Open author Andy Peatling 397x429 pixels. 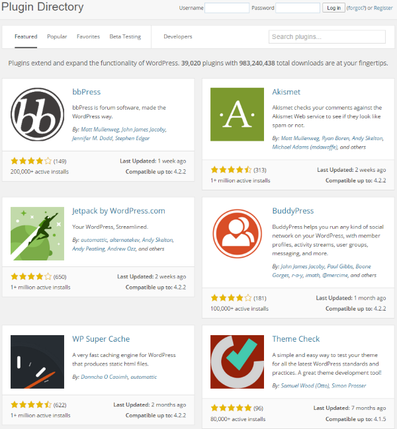pyautogui.click(x=89, y=249)
